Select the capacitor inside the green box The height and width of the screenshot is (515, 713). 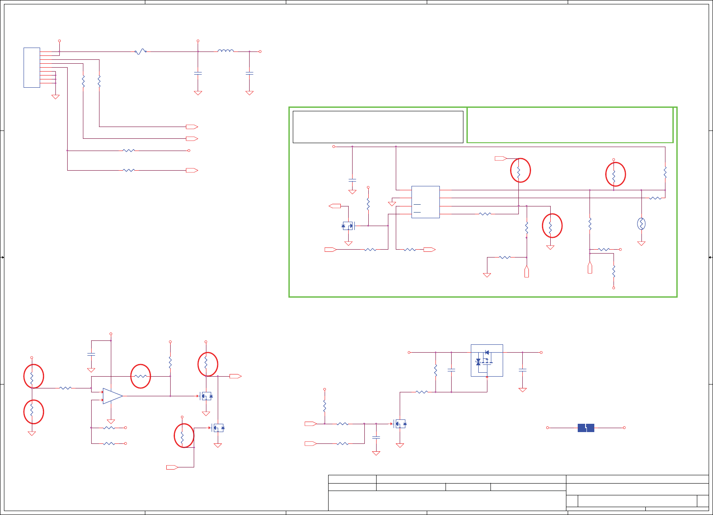point(352,180)
